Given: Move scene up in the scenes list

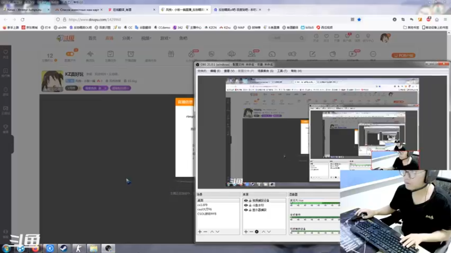Looking at the screenshot, I should 212,232.
